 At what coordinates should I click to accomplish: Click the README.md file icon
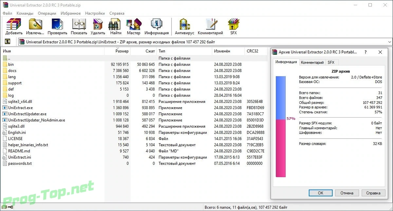pos(5,151)
